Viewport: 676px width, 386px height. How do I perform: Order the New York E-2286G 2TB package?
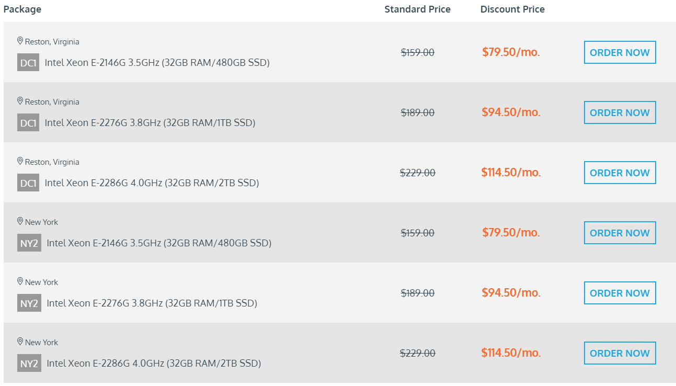click(x=620, y=353)
